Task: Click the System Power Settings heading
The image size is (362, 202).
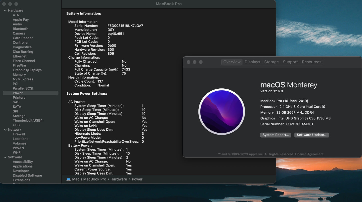Action: click(87, 94)
